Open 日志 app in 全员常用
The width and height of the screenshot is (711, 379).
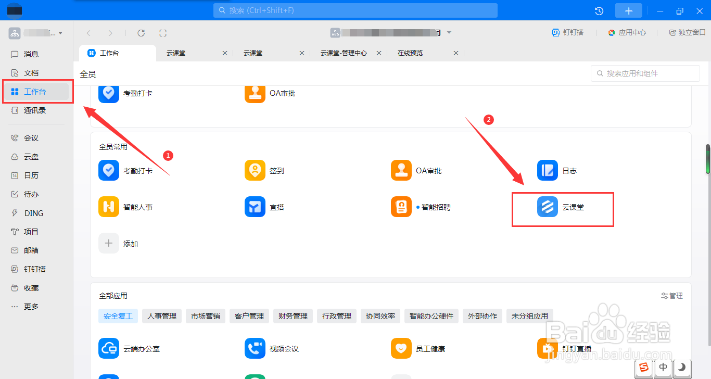click(x=557, y=171)
